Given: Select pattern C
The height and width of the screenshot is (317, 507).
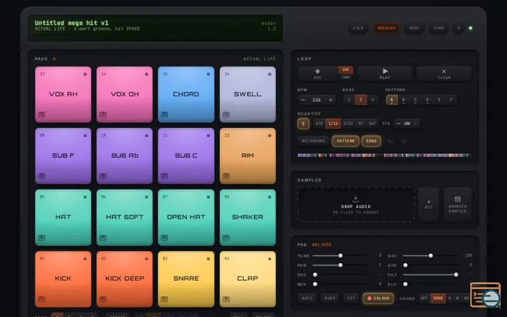Looking at the screenshot, I should (416, 100).
